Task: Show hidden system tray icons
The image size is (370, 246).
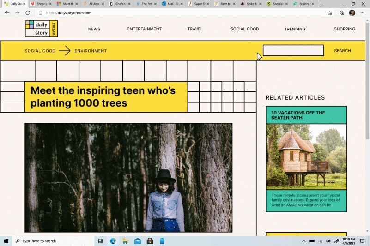Action: (303, 241)
